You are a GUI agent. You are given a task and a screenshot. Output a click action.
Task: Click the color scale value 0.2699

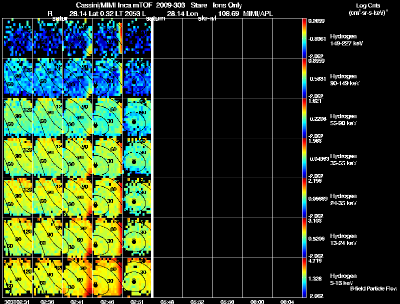(x=316, y=21)
